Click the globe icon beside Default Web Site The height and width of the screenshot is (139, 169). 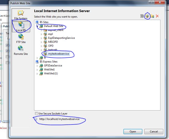41,26
